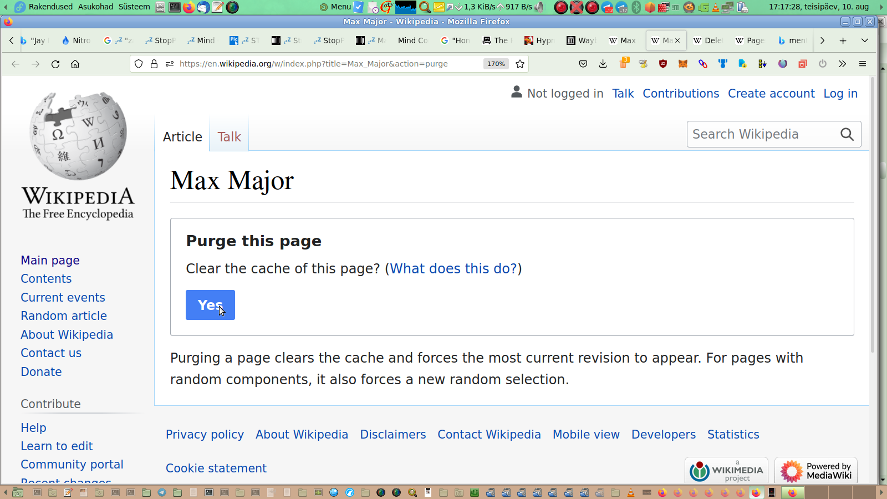Go to the Firefox home page

tap(75, 64)
